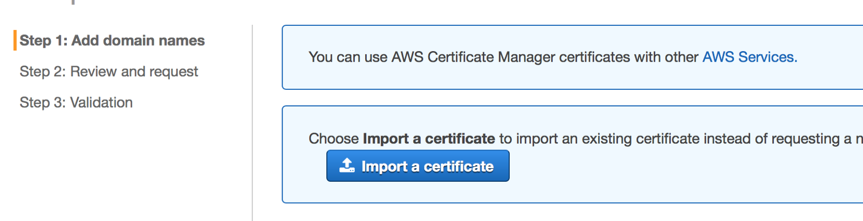Click bold 'Import a certificate' text in description
863x221 pixels.
point(429,139)
